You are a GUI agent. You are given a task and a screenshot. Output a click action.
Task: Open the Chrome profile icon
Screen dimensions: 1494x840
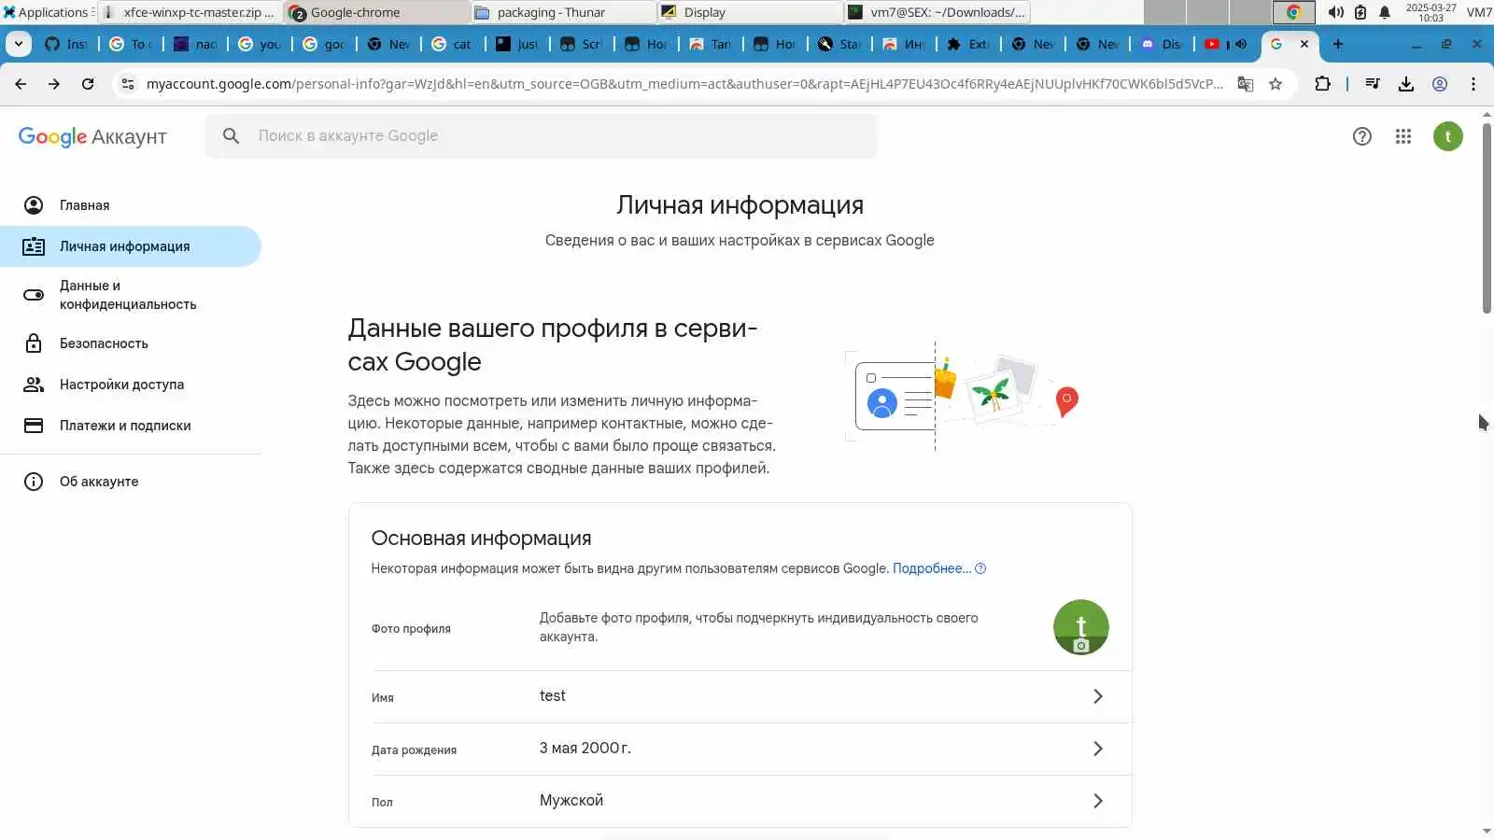coord(1440,84)
